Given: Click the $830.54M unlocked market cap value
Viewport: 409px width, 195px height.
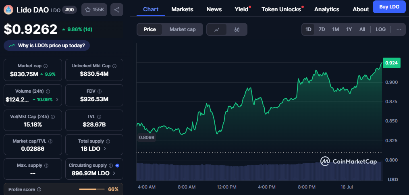Looking at the screenshot, I should (x=94, y=74).
